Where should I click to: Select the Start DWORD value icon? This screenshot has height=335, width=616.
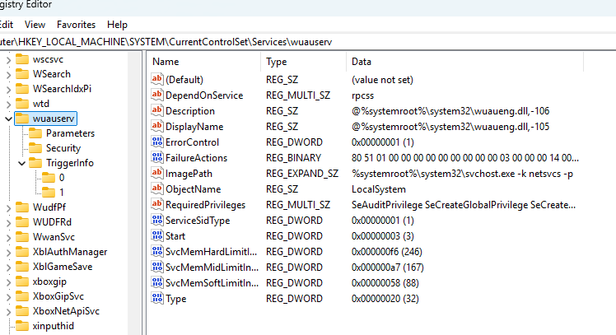[157, 236]
